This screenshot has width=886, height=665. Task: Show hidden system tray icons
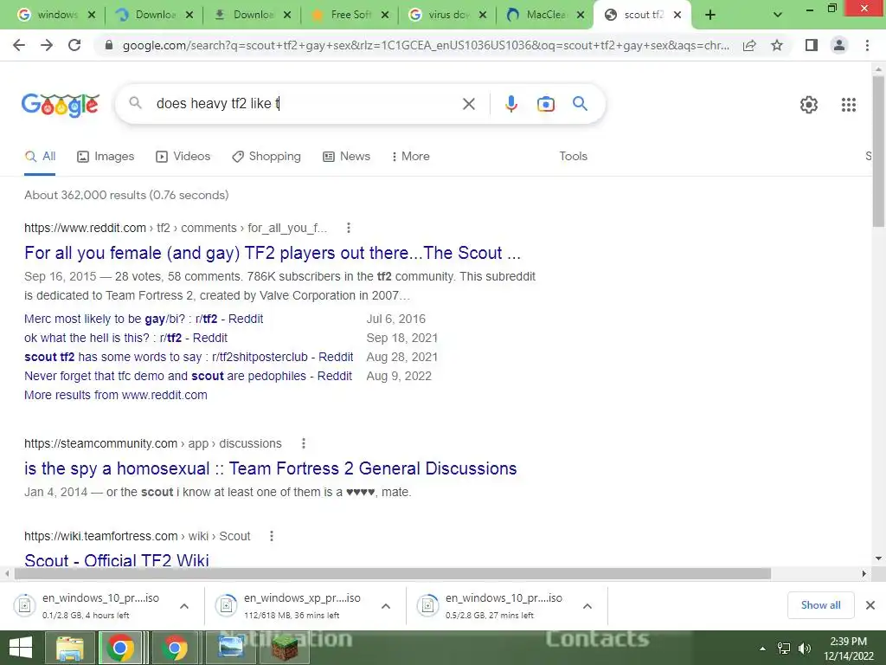coord(763,649)
